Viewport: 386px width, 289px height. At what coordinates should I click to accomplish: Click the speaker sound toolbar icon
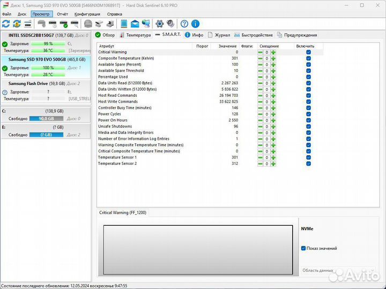coord(170,24)
